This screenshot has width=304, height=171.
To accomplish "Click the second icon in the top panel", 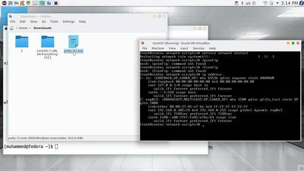I will click(10, 3).
